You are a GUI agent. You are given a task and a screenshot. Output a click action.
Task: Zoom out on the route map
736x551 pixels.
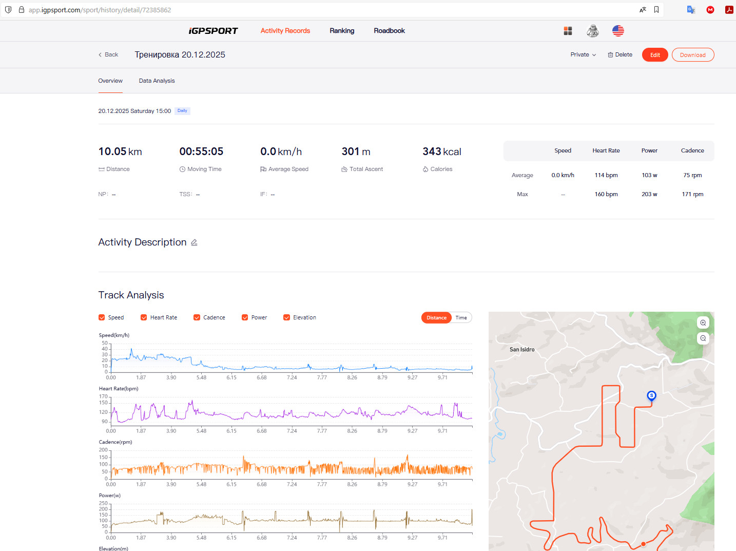[703, 338]
